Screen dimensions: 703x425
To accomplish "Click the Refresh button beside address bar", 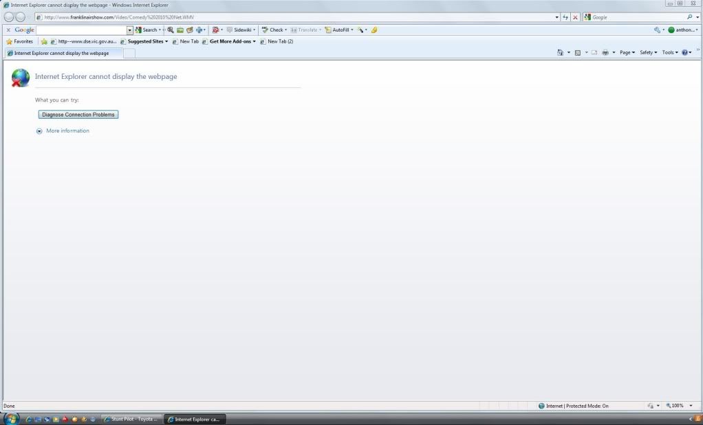I will point(565,17).
